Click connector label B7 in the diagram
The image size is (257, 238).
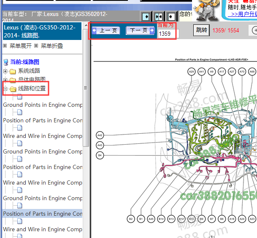pos(211,219)
